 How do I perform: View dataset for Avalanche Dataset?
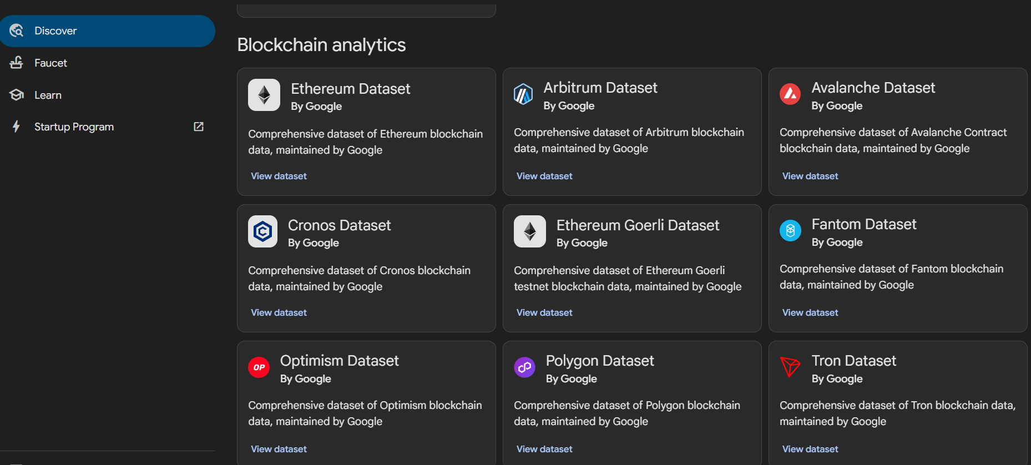pyautogui.click(x=810, y=176)
